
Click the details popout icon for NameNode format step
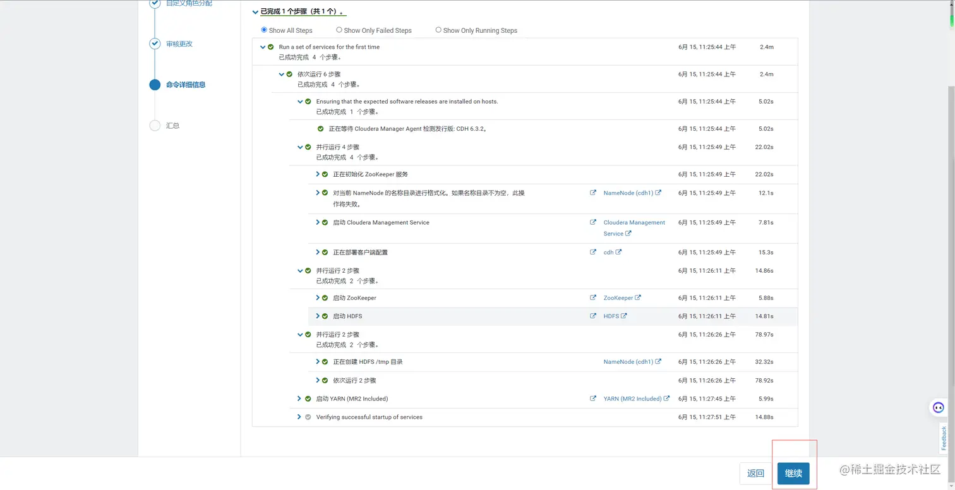pos(593,193)
